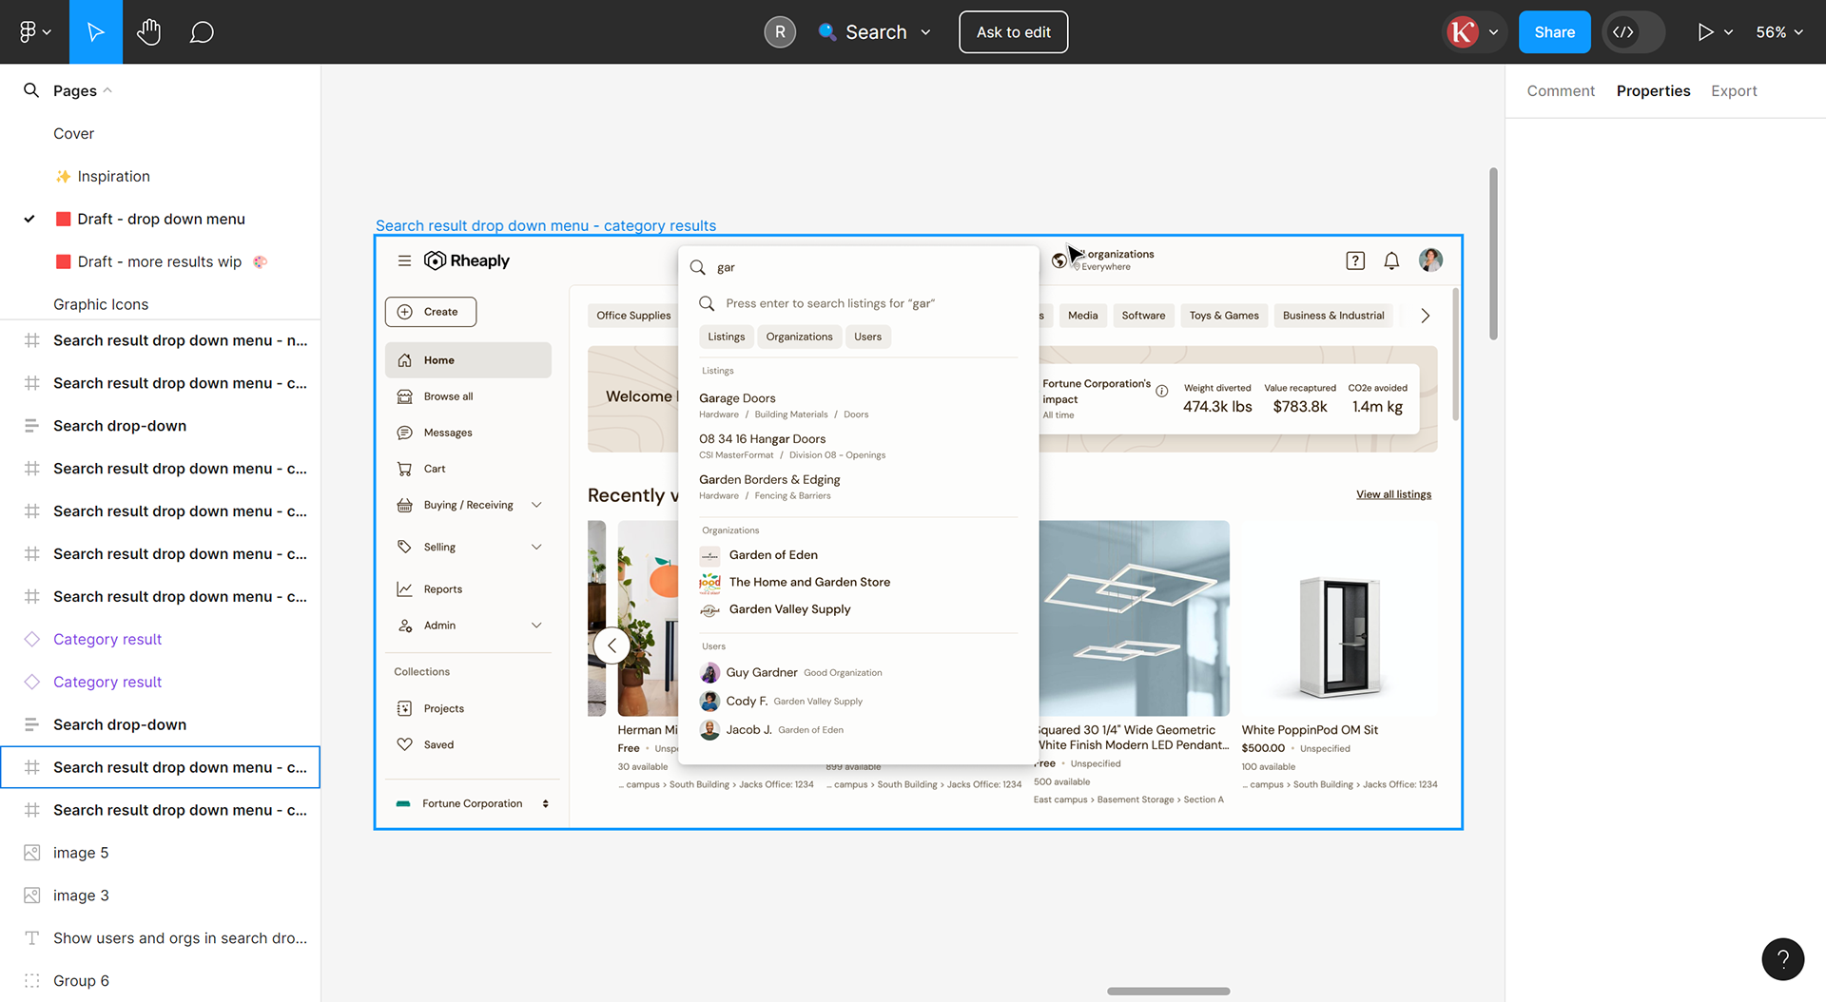Open the zoom level 56% dropdown
This screenshot has height=1002, width=1826.
(x=1779, y=31)
